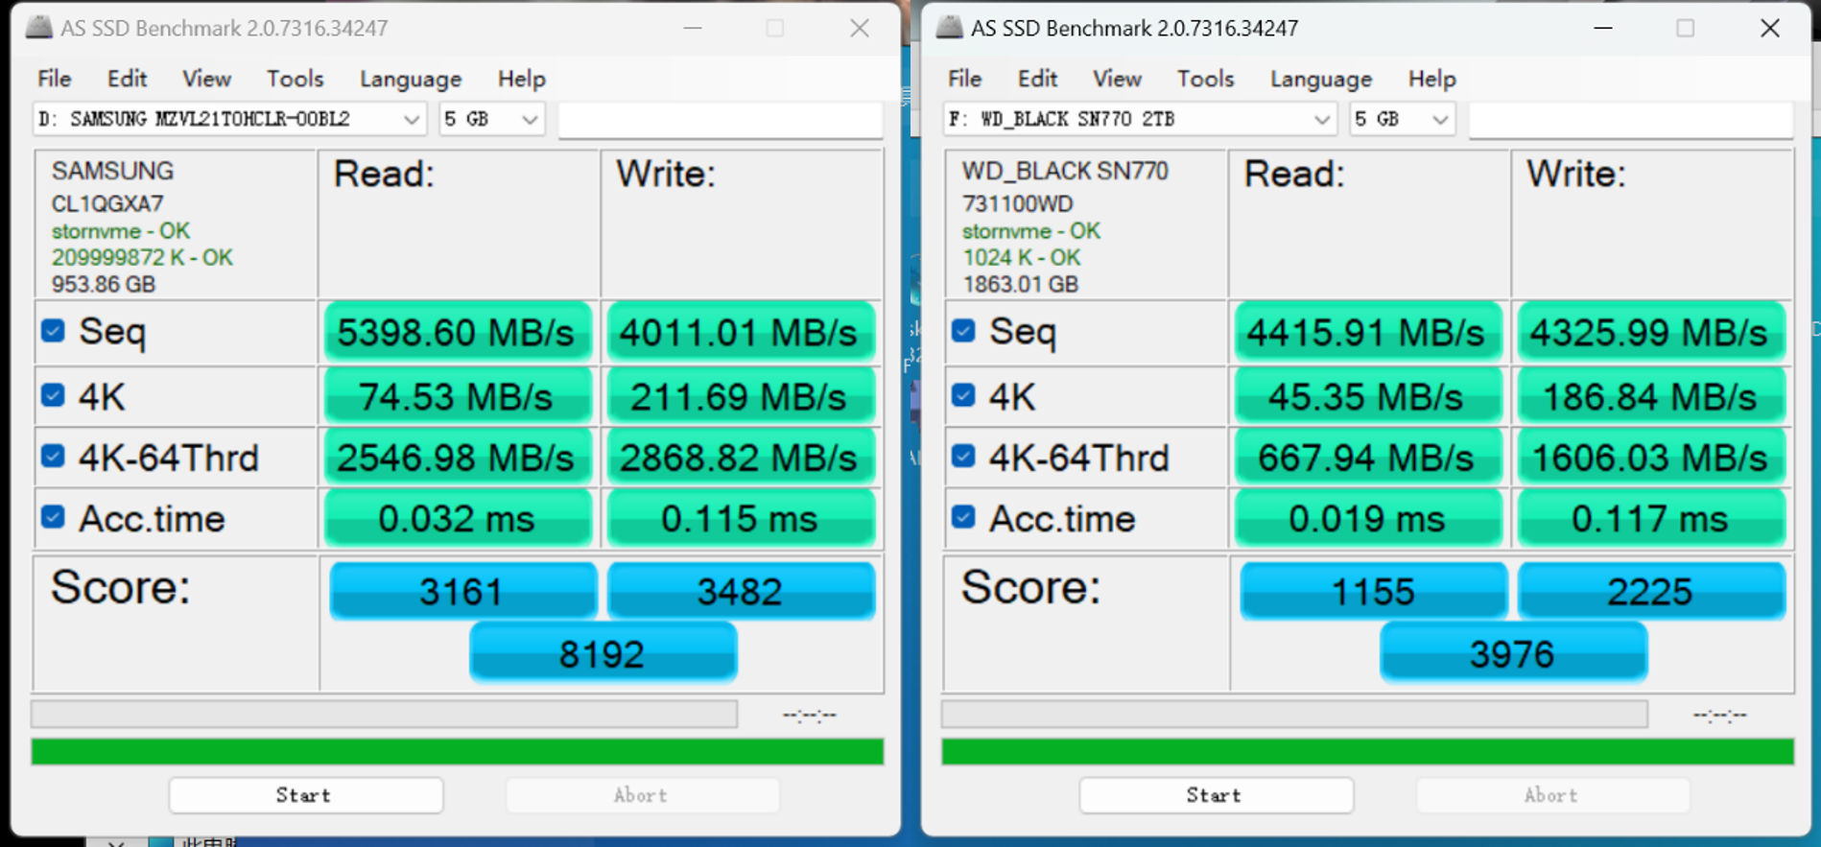Screen dimensions: 1821x847
Task: Toggle 4K-64Thrd checkbox in Samsung window
Action: pos(53,457)
